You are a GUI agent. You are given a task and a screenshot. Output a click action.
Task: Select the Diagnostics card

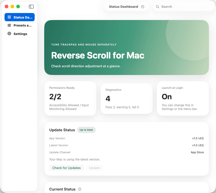click(x=127, y=98)
